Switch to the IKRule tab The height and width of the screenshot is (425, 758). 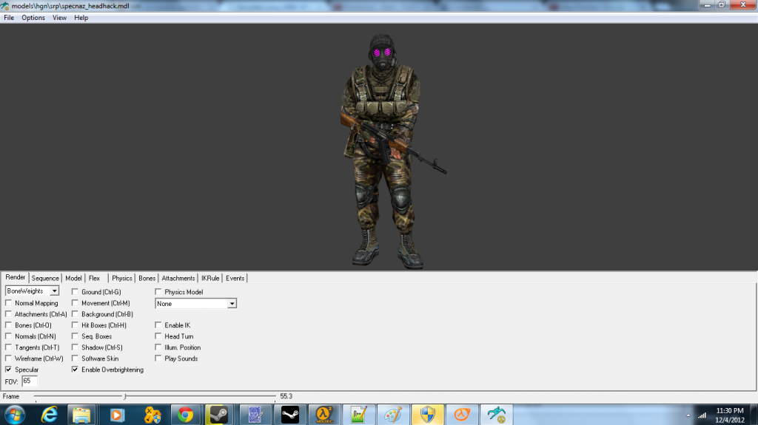click(x=210, y=278)
